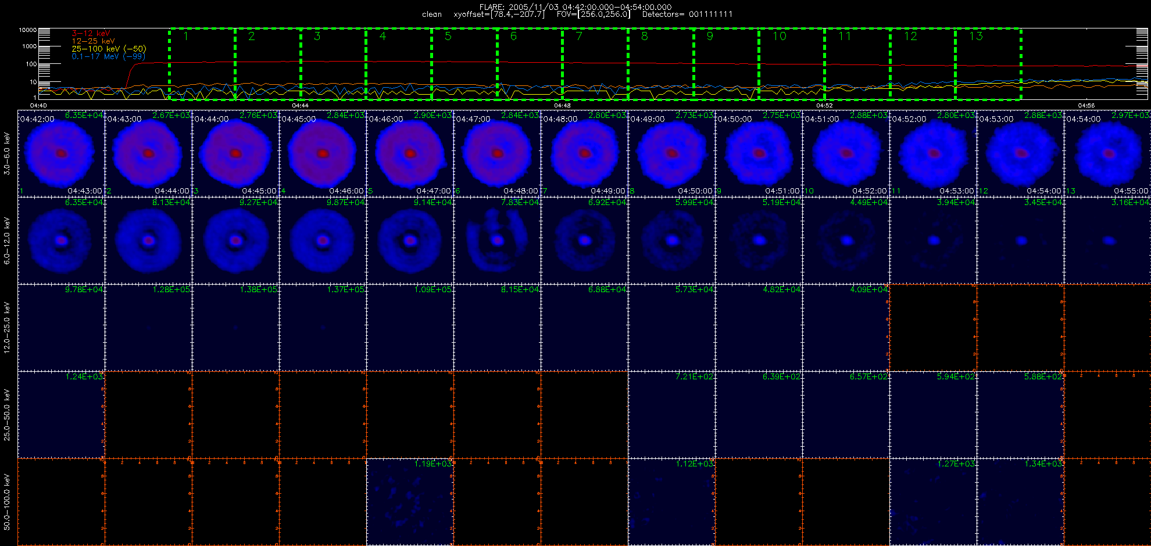Click the '1.28E+05' value label

(x=171, y=289)
